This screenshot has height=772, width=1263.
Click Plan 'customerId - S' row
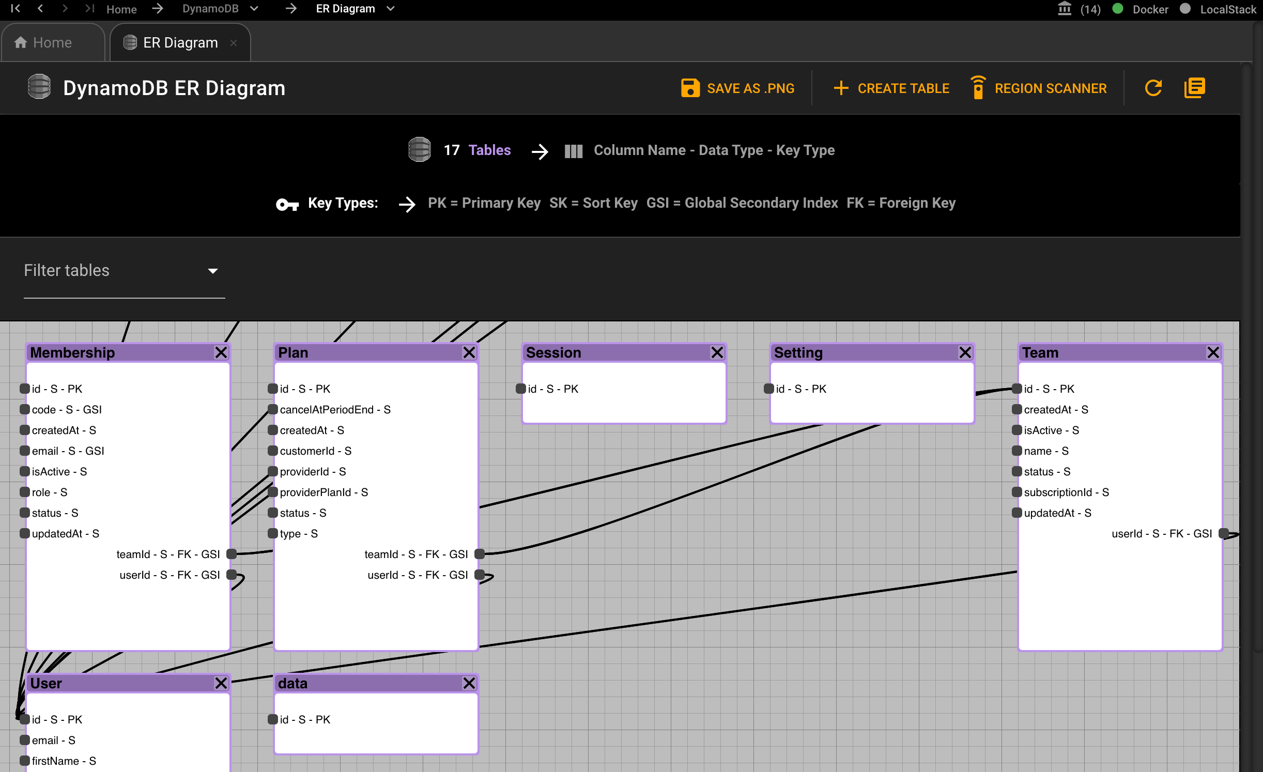315,451
